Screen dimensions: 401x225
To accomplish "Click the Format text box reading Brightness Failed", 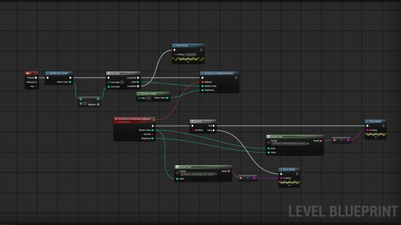I will (197, 174).
